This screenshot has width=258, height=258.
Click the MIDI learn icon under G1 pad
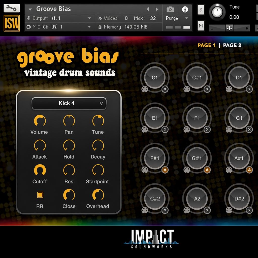229,130
